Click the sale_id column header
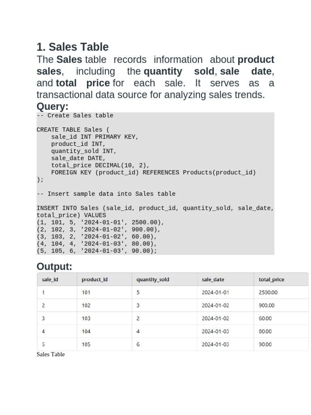311x415 pixels. click(x=57, y=279)
